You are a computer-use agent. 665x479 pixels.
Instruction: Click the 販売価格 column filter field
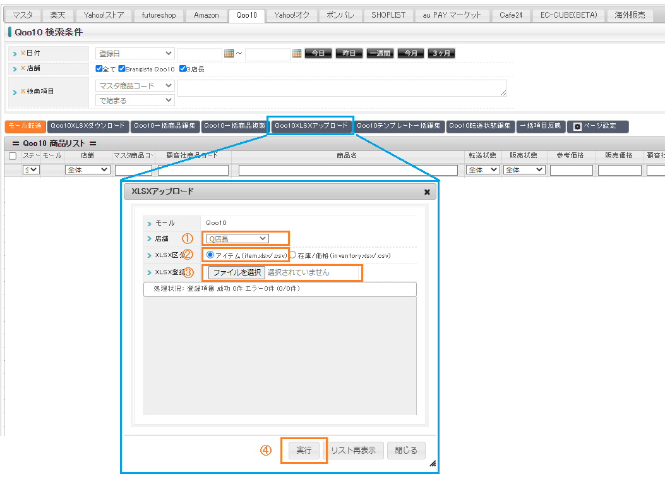620,170
